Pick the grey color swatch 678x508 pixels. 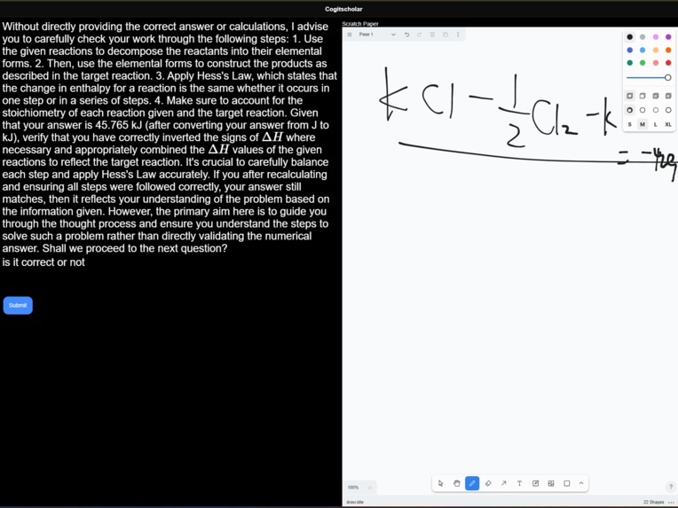pos(643,37)
